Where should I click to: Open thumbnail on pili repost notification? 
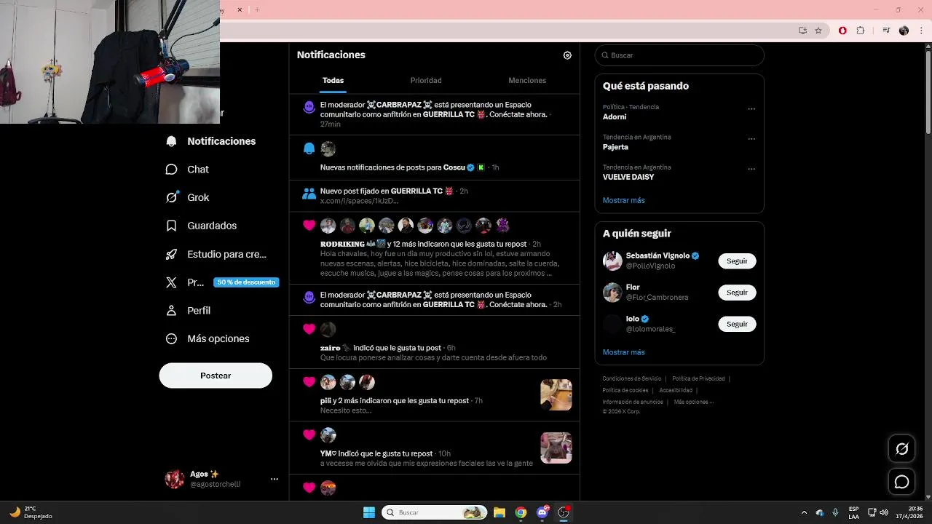tap(556, 394)
